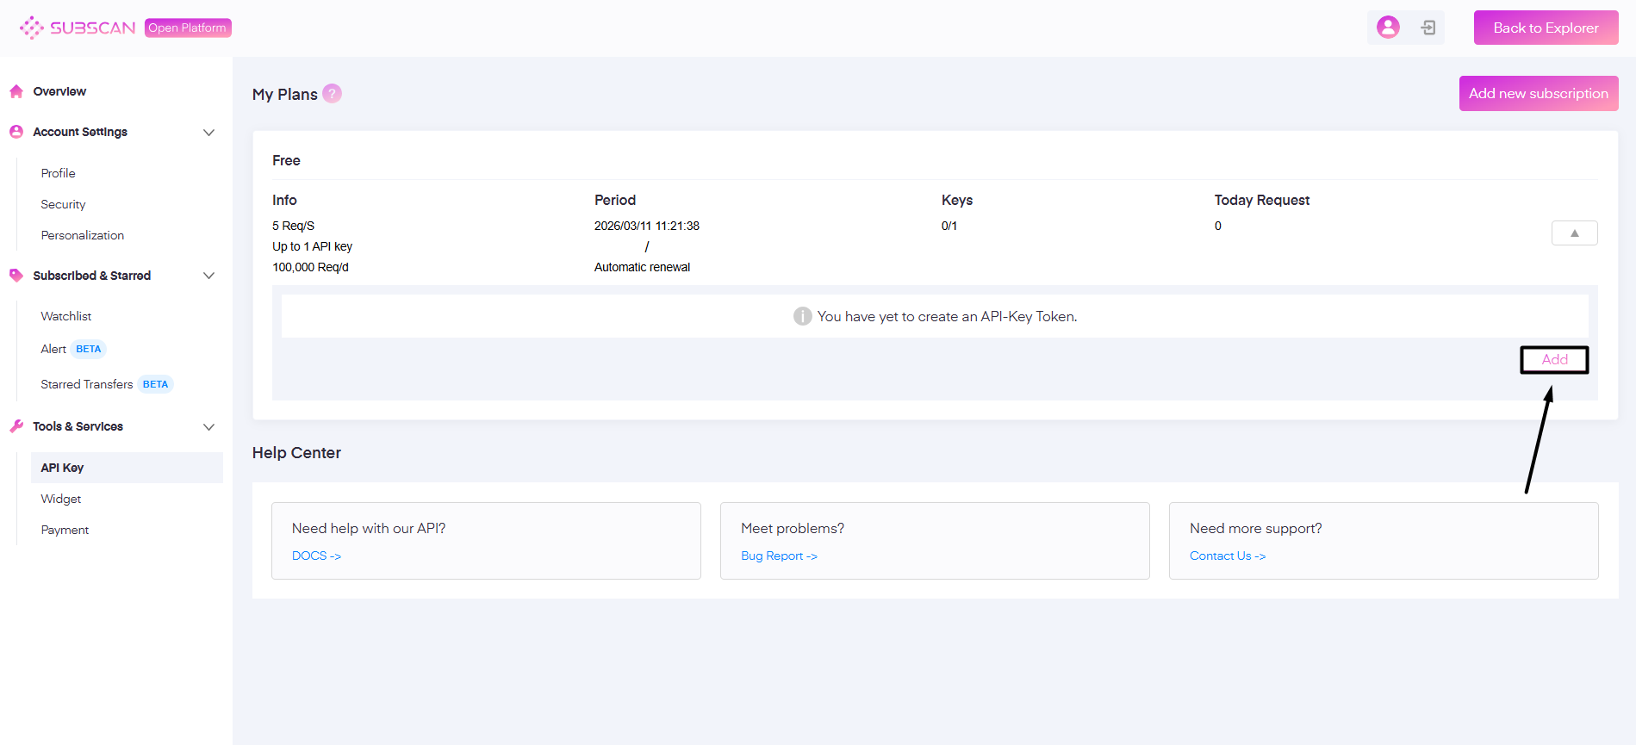The height and width of the screenshot is (745, 1636).
Task: Click the Subscan logo
Action: tap(78, 28)
